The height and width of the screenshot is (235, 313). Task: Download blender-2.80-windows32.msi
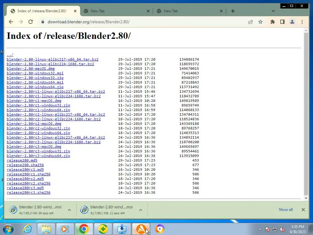(35, 73)
